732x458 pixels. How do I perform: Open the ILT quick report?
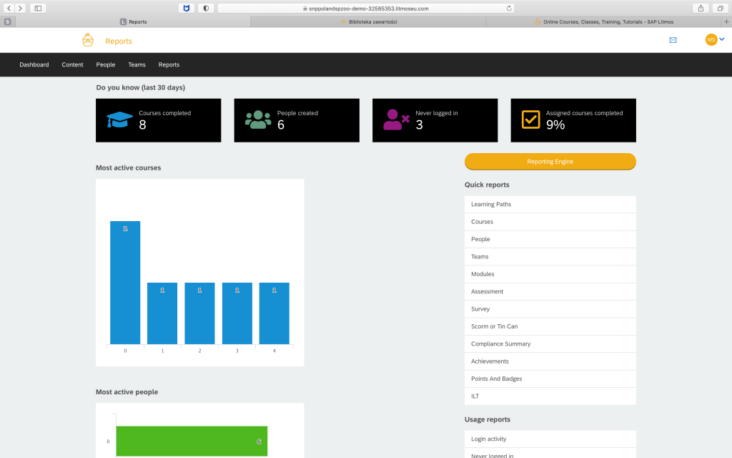[550, 396]
